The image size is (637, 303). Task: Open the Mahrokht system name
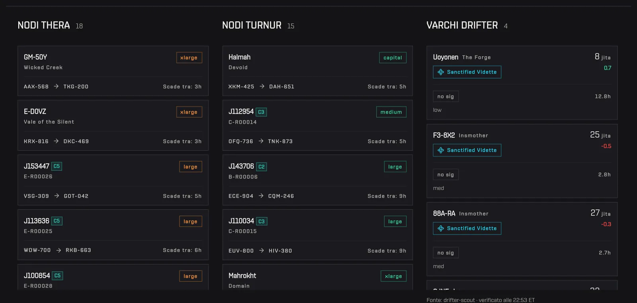[242, 276]
